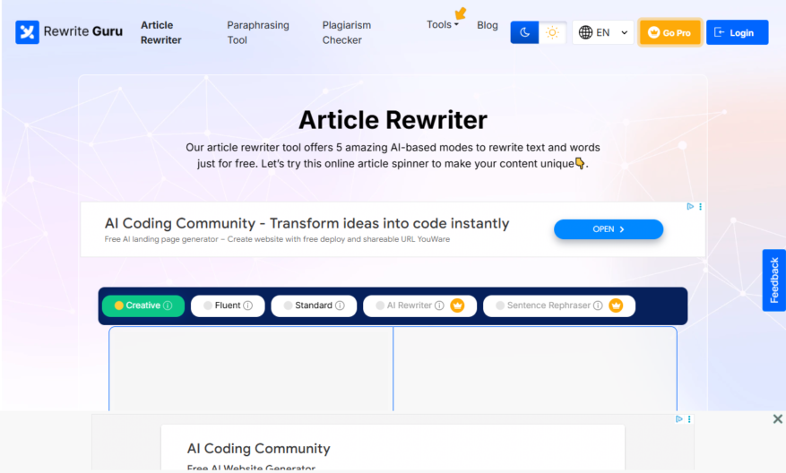The height and width of the screenshot is (473, 786).
Task: Open the top ad options dots
Action: (x=700, y=206)
